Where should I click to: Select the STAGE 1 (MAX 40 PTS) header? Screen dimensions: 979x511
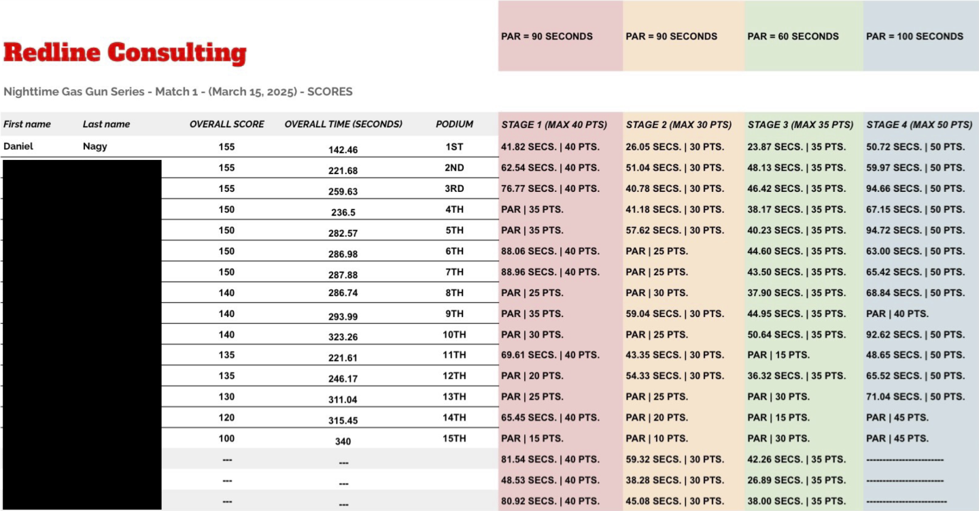(554, 125)
